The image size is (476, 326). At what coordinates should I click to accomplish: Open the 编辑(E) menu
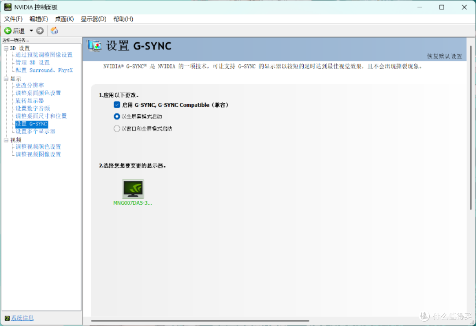[38, 19]
